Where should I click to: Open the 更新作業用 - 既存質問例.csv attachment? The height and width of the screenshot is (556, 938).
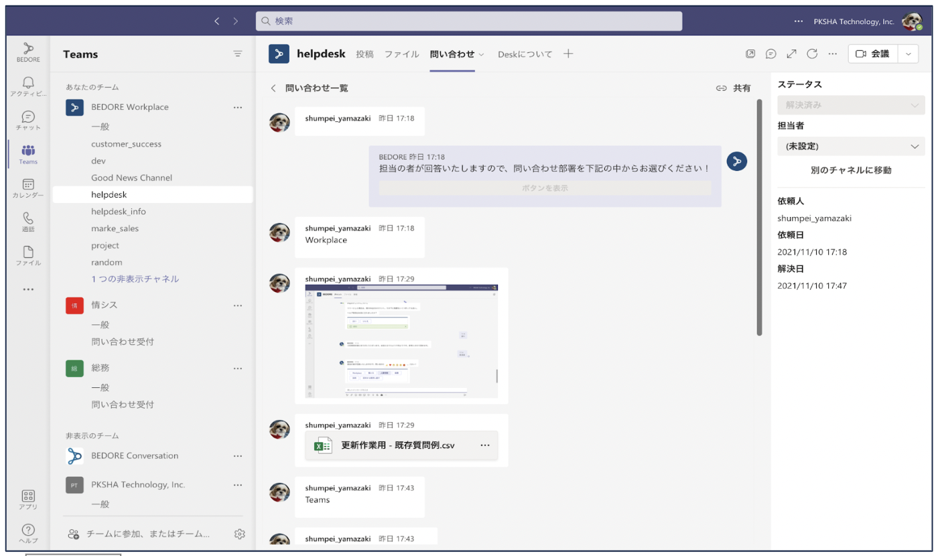pyautogui.click(x=401, y=445)
